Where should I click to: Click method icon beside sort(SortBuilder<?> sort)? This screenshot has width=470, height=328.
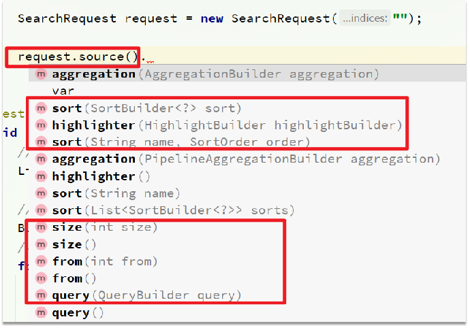click(41, 108)
